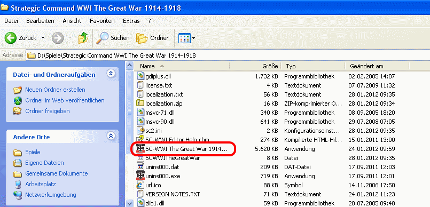Click the address bar path field
Viewport: 430px width, 207px height.
[x=228, y=55]
